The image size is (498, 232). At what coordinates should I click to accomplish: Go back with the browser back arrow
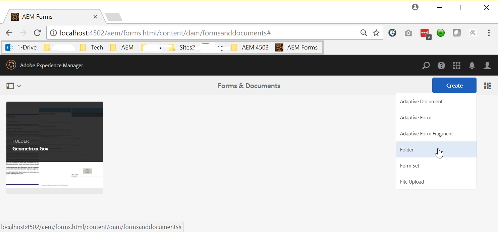(9, 33)
